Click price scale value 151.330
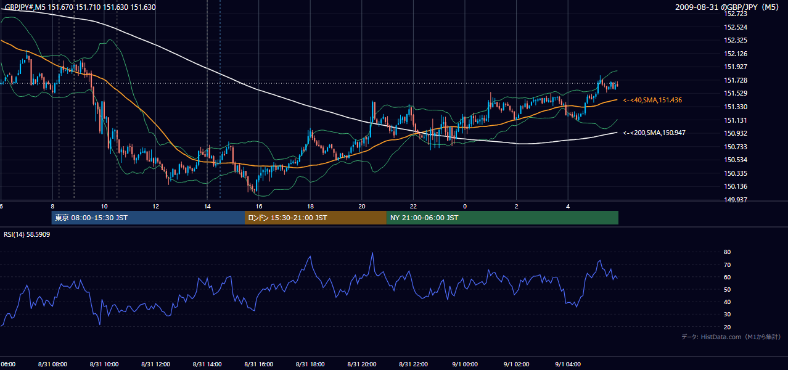The width and height of the screenshot is (788, 370). pyautogui.click(x=736, y=107)
